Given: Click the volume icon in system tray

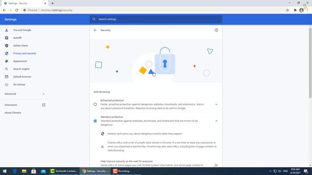Looking at the screenshot, I should tap(280, 171).
